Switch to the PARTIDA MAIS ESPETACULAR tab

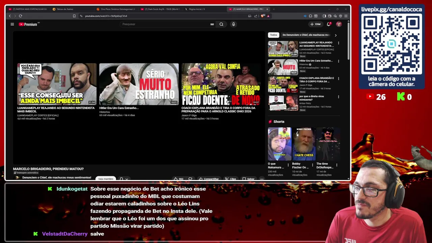click(x=29, y=9)
